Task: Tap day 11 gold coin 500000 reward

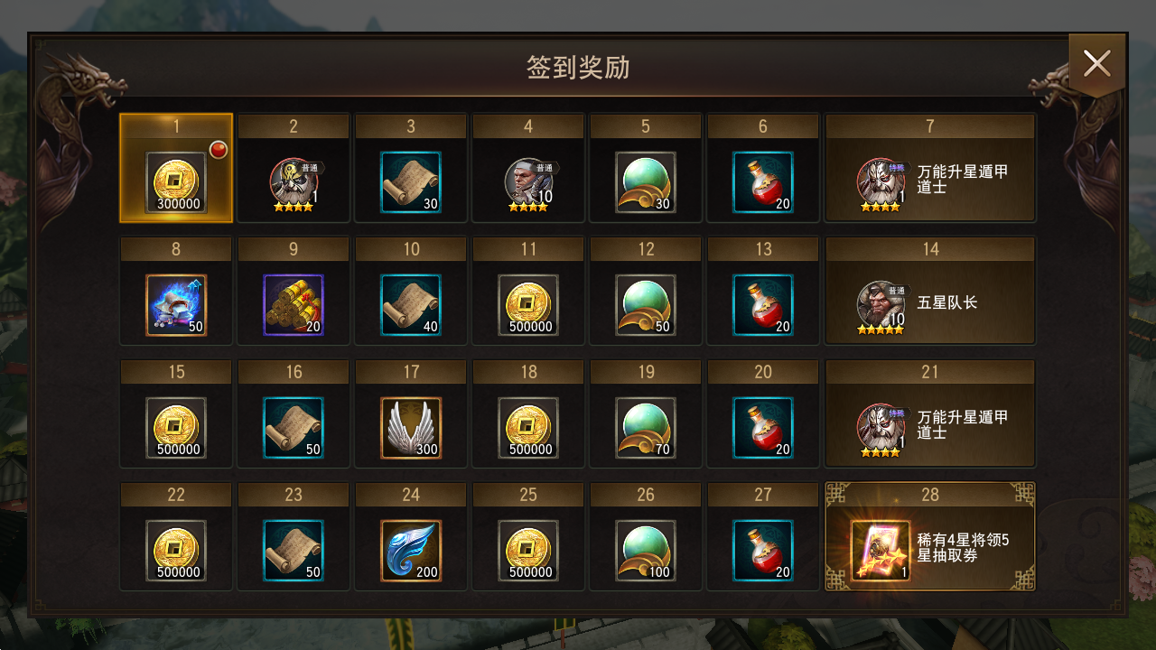Action: coord(528,305)
